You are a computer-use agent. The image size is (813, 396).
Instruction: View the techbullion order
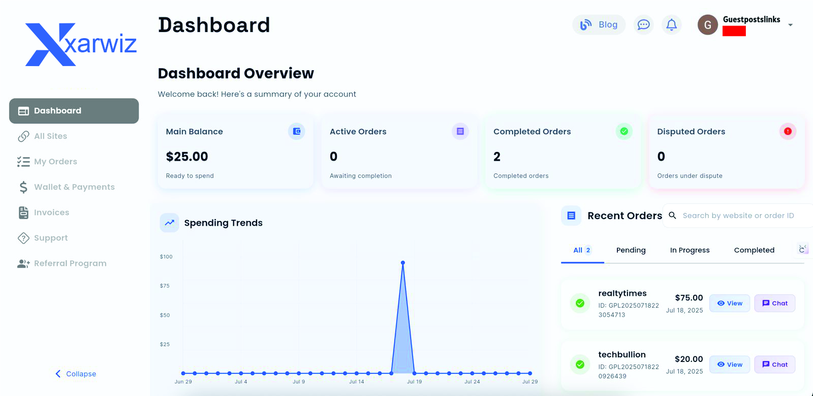[730, 364]
